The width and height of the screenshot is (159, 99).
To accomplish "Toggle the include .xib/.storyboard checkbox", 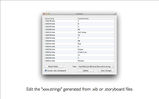I will (x=46, y=70).
